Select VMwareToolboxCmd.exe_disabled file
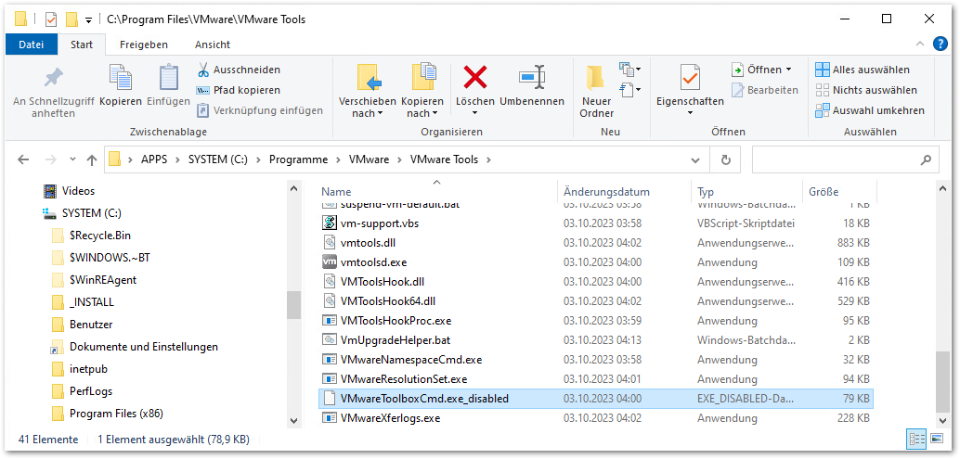Image resolution: width=960 pixels, height=459 pixels. click(597, 399)
